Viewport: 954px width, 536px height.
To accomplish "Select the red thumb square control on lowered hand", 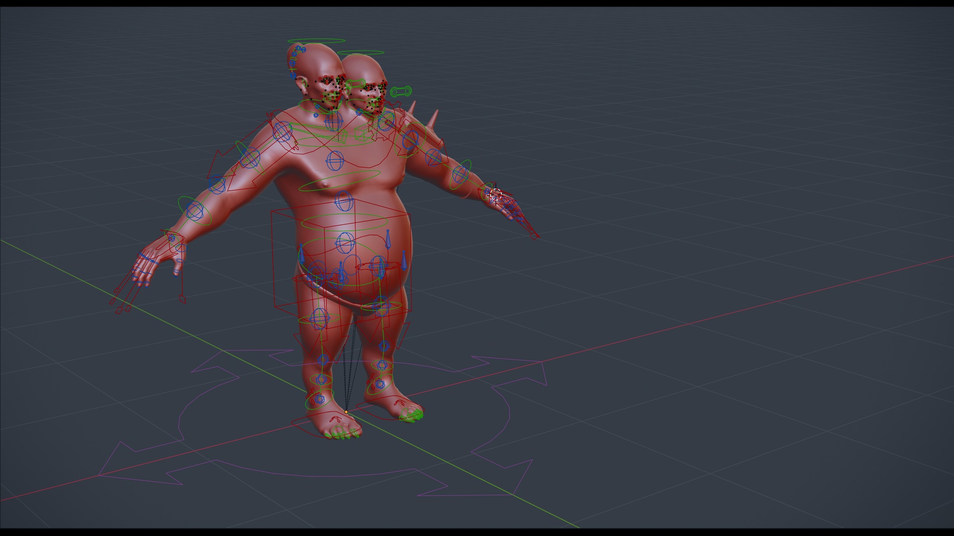I will (182, 299).
